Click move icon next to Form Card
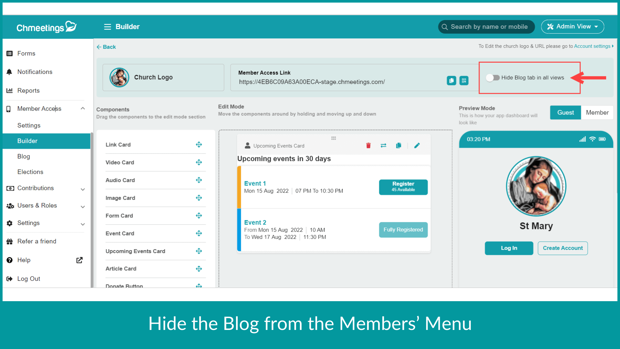This screenshot has width=620, height=349. pyautogui.click(x=199, y=216)
